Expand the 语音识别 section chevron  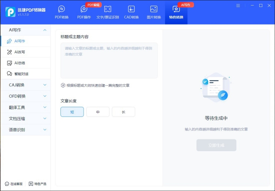(x=45, y=130)
